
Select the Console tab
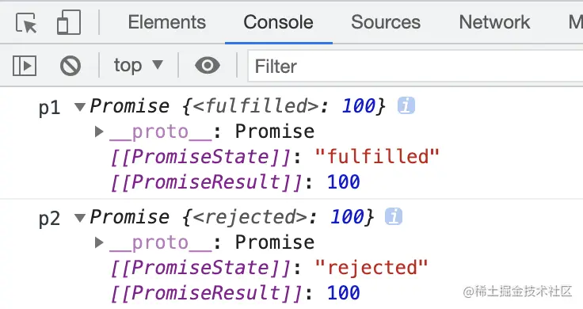pos(279,22)
